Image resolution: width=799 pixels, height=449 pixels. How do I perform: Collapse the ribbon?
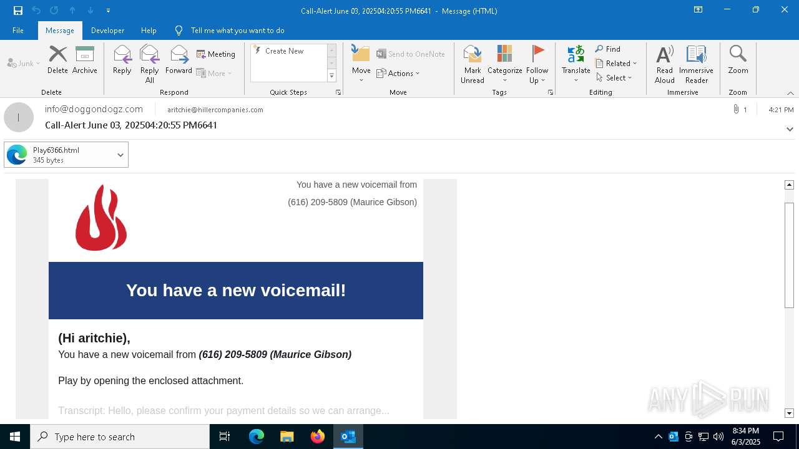[x=790, y=93]
